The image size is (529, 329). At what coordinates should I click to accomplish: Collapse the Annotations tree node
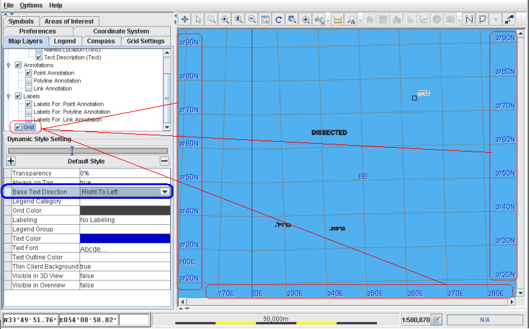click(x=8, y=65)
